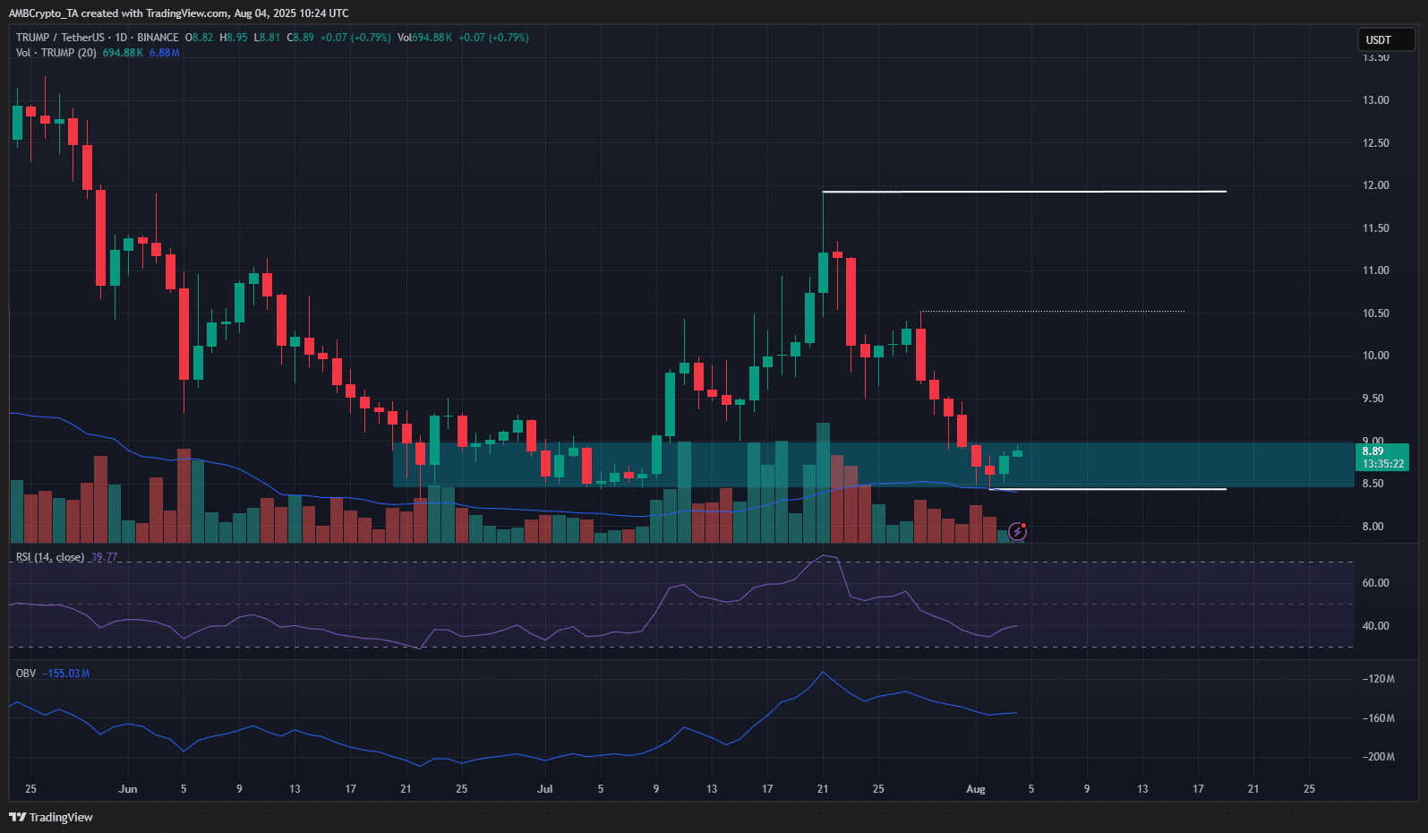Click the 60.00 level on RSI scale
Viewport: 1428px width, 833px height.
(x=1375, y=583)
